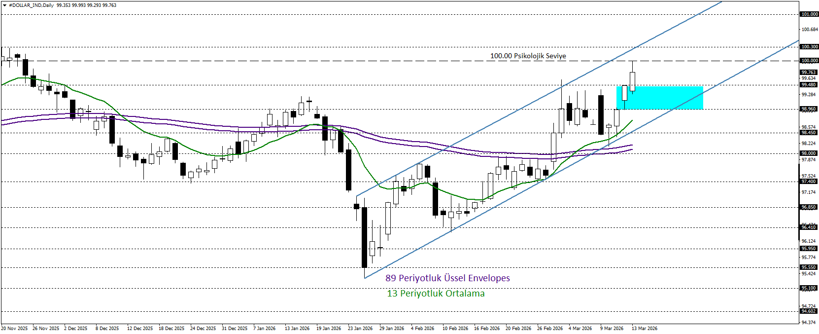Click the 95.100 price level tag
This screenshot has width=819, height=334.
809,288
